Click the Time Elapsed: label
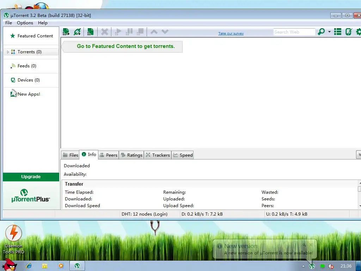This screenshot has width=361, height=271. (79, 192)
